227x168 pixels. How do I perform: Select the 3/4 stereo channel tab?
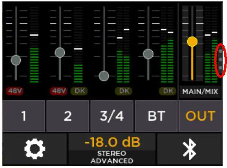coord(112,116)
